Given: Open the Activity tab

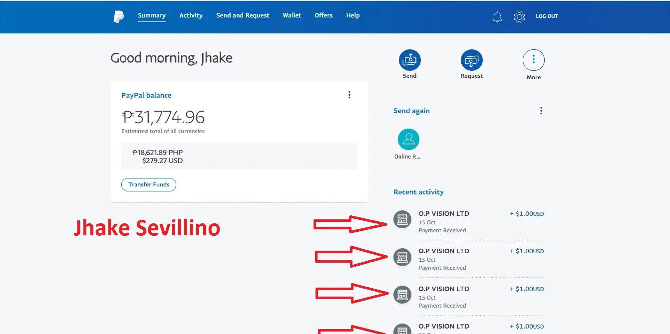Looking at the screenshot, I should pyautogui.click(x=191, y=15).
